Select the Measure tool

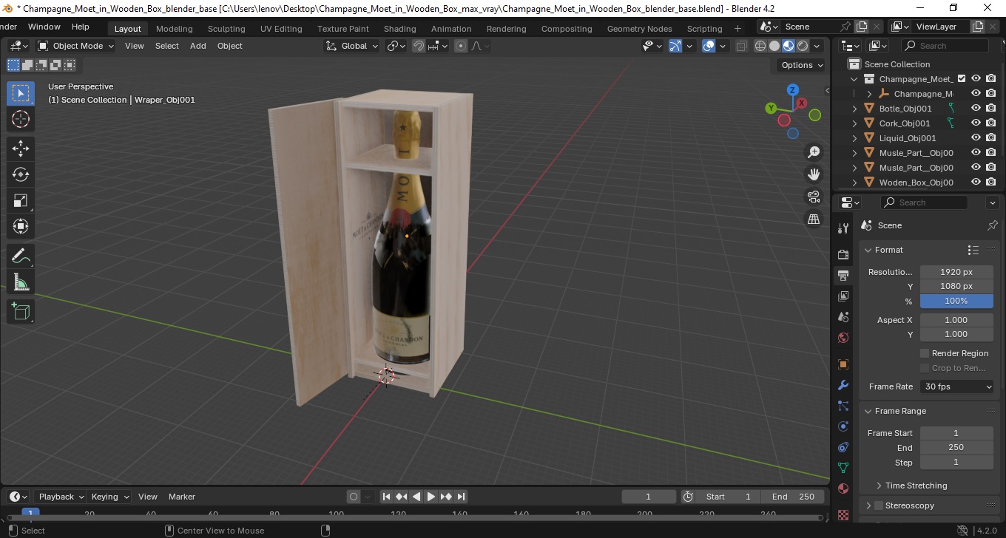click(x=21, y=282)
